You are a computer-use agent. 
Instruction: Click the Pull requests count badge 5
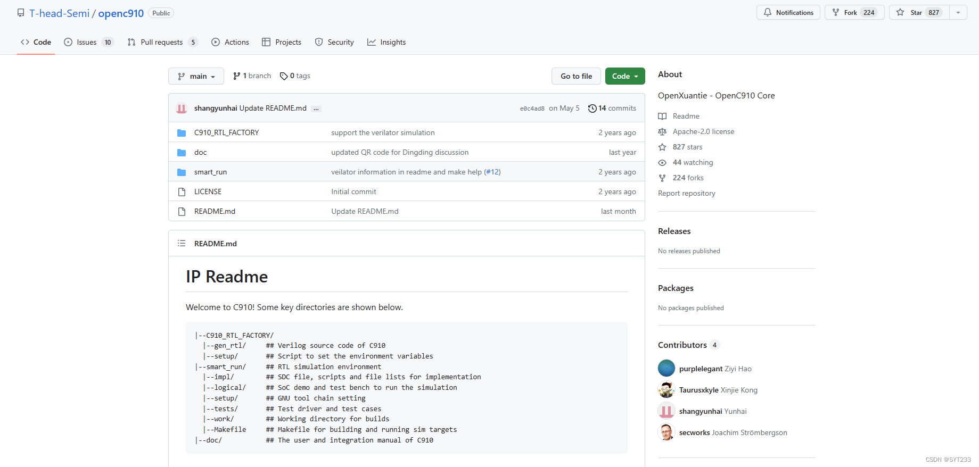point(193,43)
